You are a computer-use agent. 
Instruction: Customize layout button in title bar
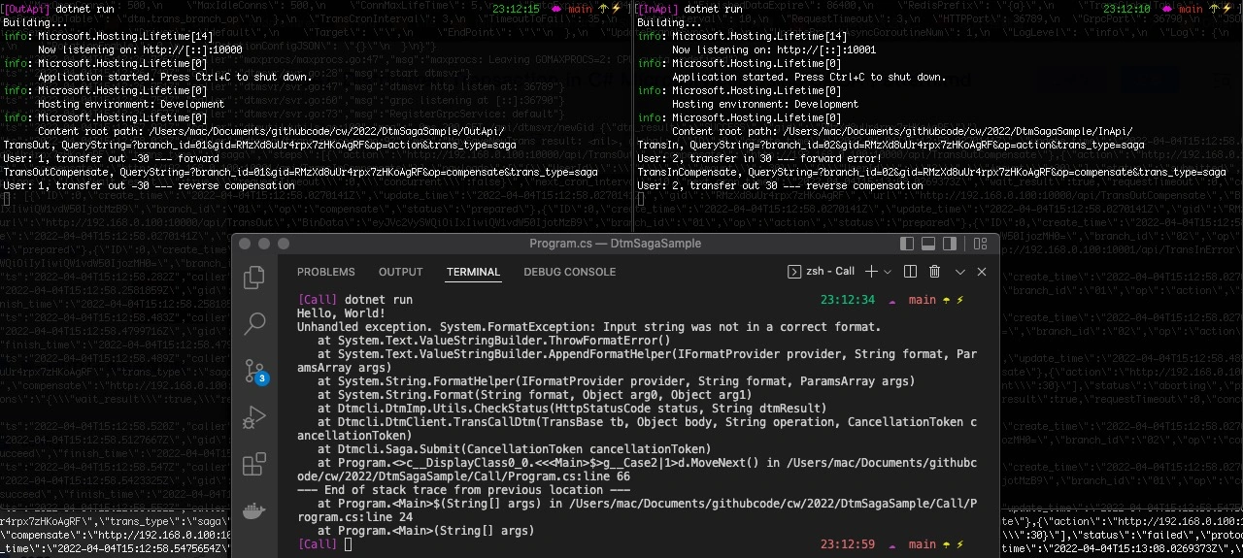point(978,244)
